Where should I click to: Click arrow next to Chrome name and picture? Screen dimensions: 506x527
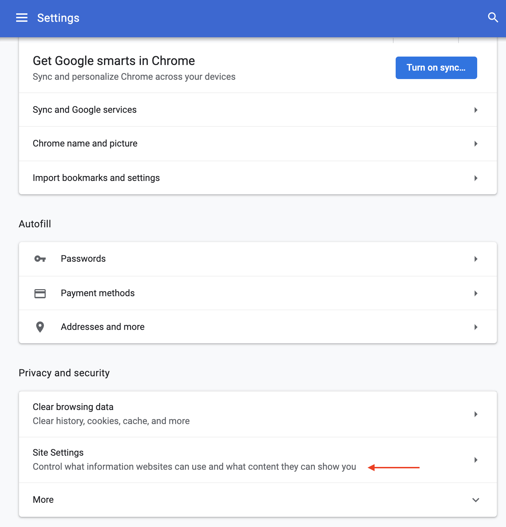click(x=476, y=144)
